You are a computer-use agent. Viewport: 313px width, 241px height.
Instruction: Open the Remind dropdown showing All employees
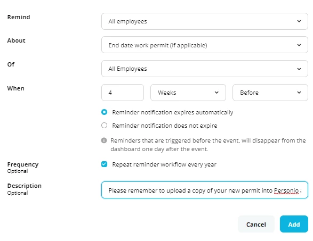(205, 21)
